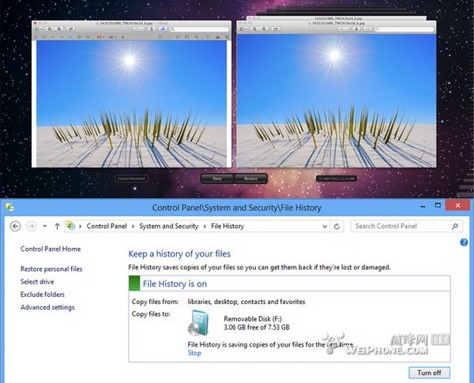Select Control Panel in the breadcrumb
Screen dimensions: 474x383
pos(107,226)
